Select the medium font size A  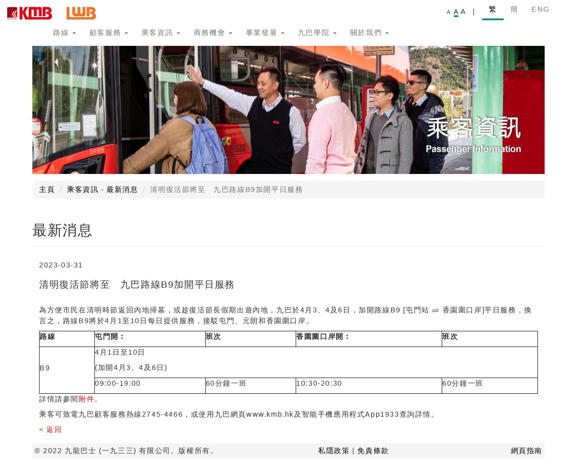pyautogui.click(x=456, y=12)
